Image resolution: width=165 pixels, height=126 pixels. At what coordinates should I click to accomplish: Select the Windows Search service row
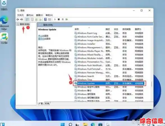point(109,76)
